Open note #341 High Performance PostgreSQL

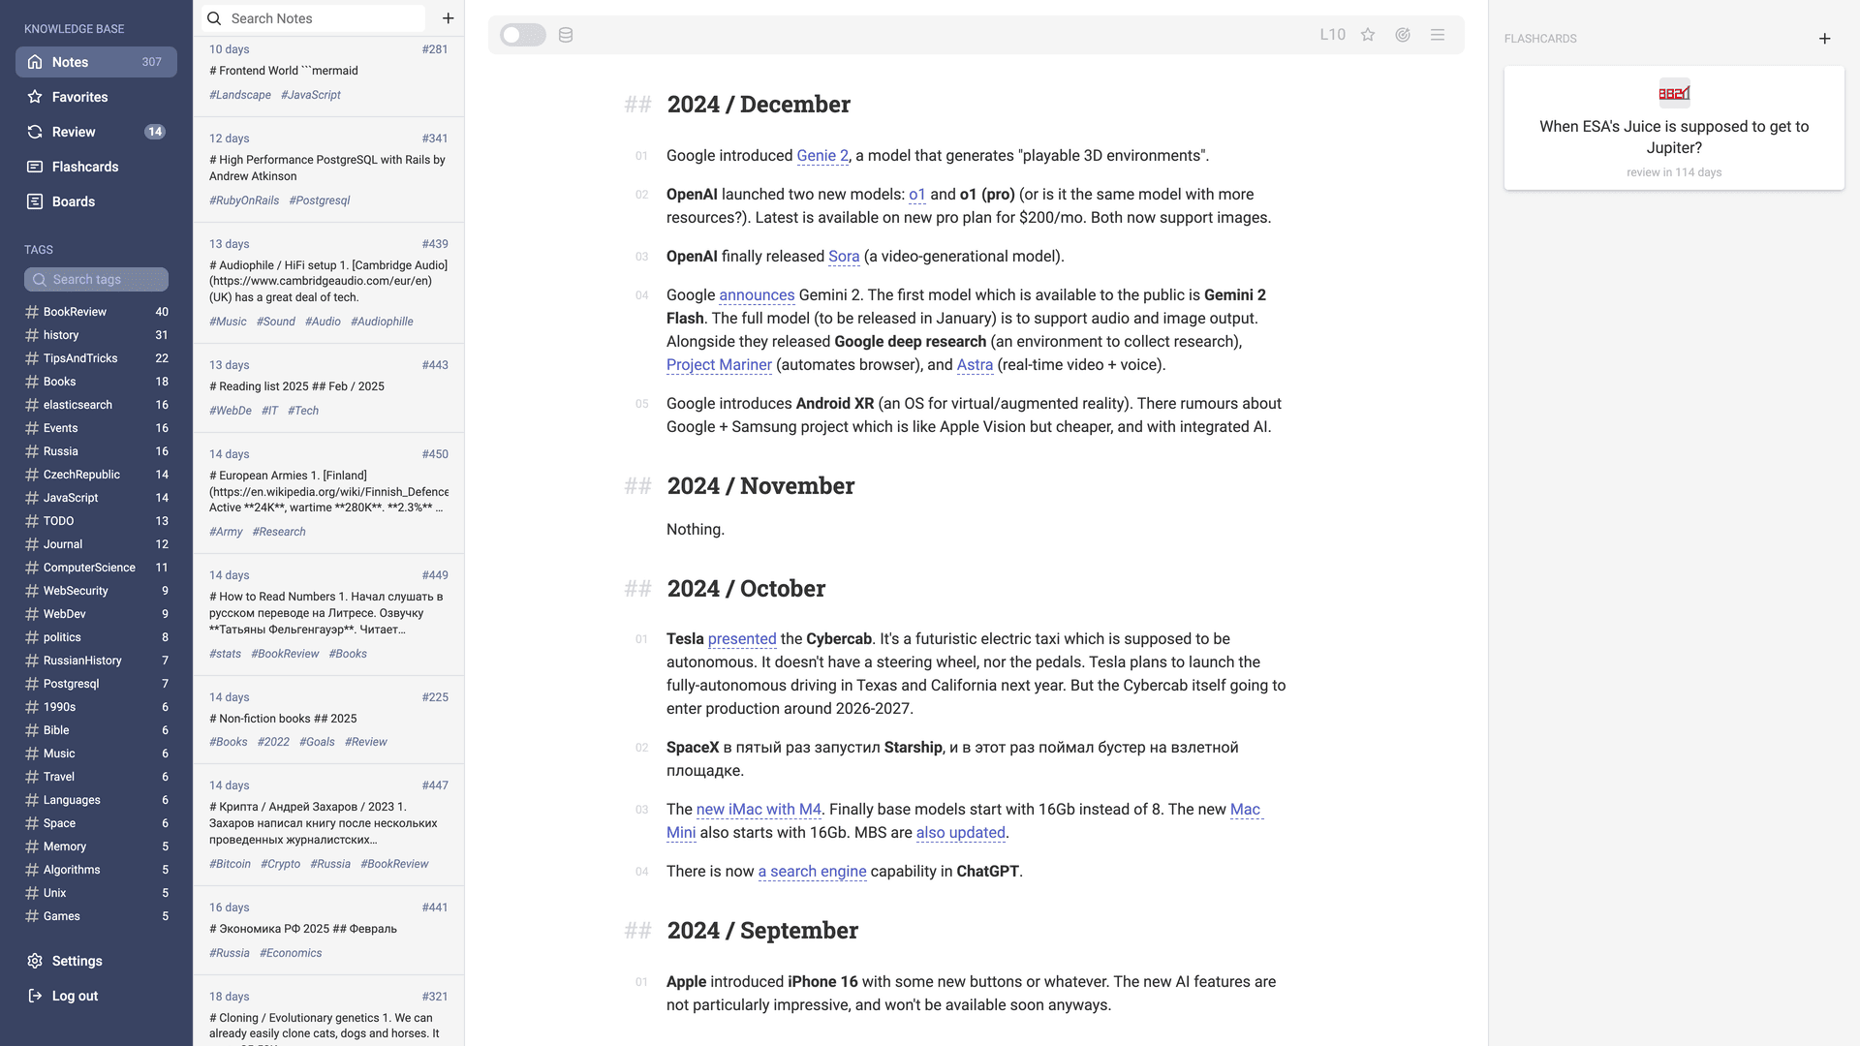(328, 169)
